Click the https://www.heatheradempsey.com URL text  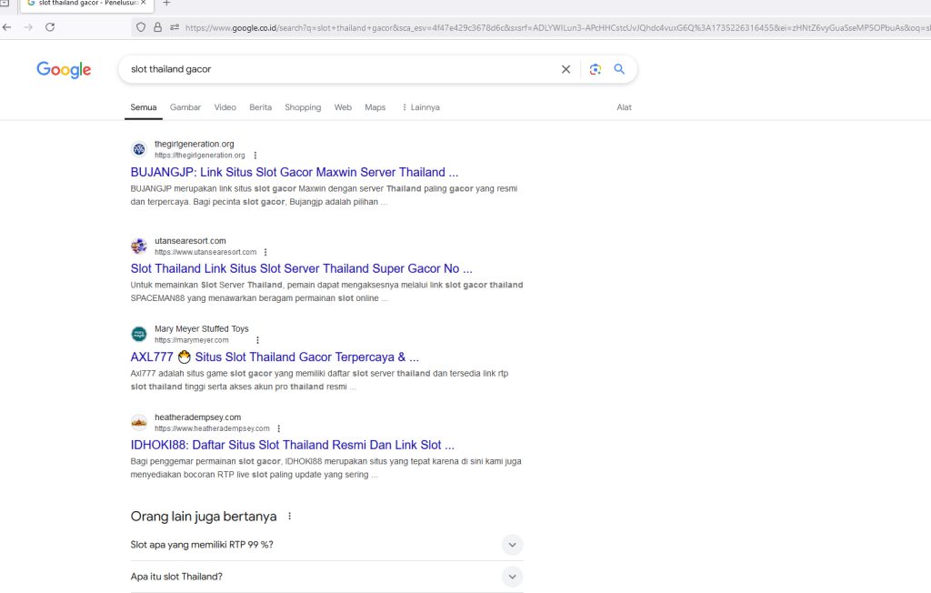[x=212, y=429]
